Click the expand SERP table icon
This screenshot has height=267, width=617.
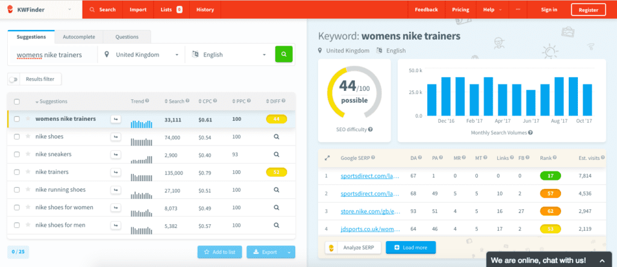click(327, 158)
